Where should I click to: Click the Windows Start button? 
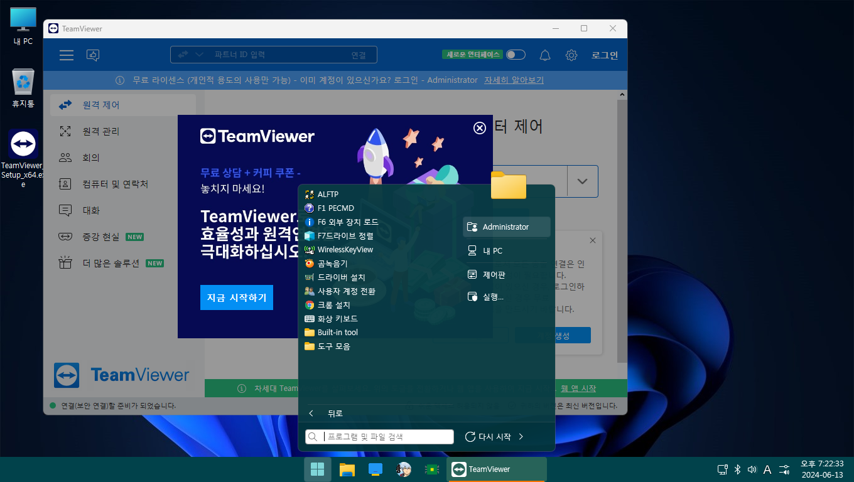tap(318, 469)
